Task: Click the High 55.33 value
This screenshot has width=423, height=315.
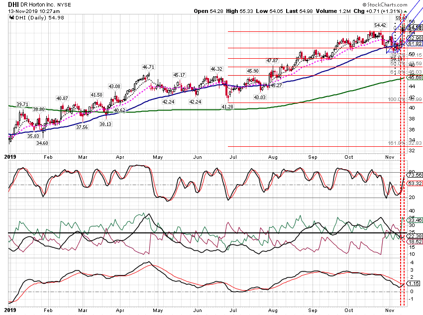Action: (239, 11)
